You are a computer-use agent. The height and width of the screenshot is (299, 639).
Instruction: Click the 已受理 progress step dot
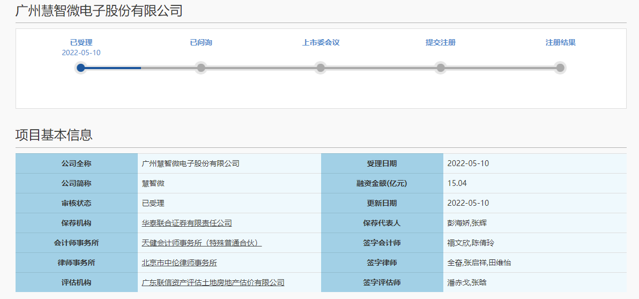(x=81, y=68)
